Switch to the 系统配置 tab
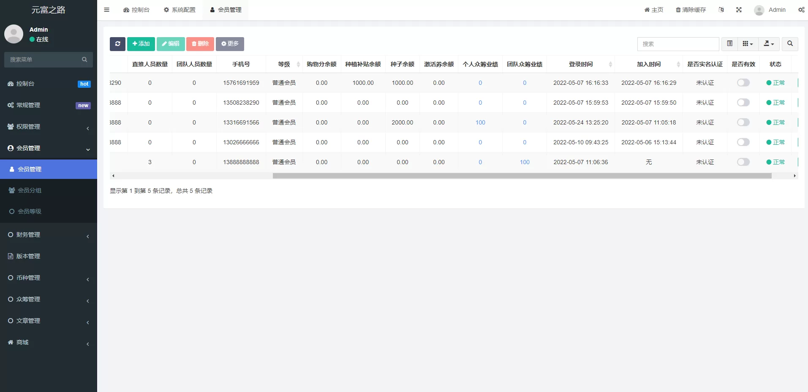 [x=179, y=9]
